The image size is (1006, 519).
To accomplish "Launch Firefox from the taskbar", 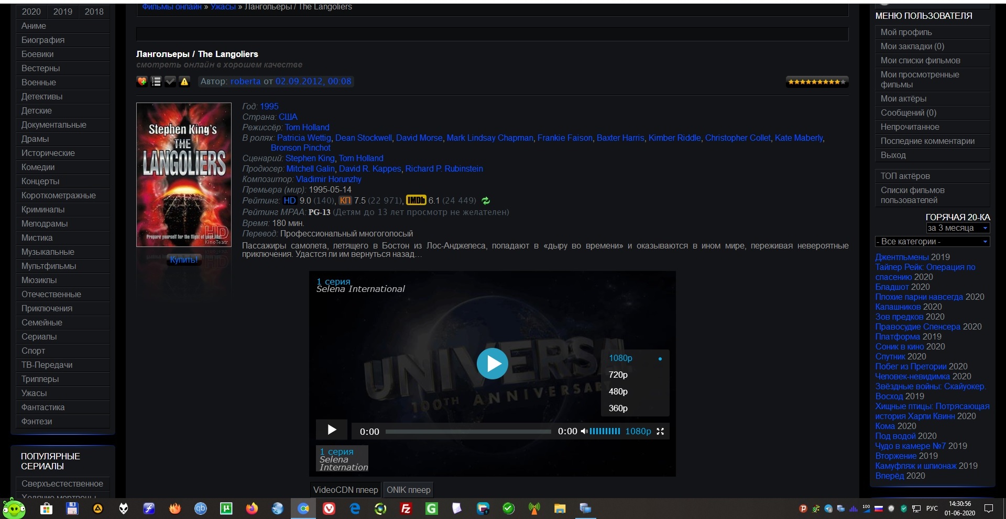I will [x=252, y=509].
